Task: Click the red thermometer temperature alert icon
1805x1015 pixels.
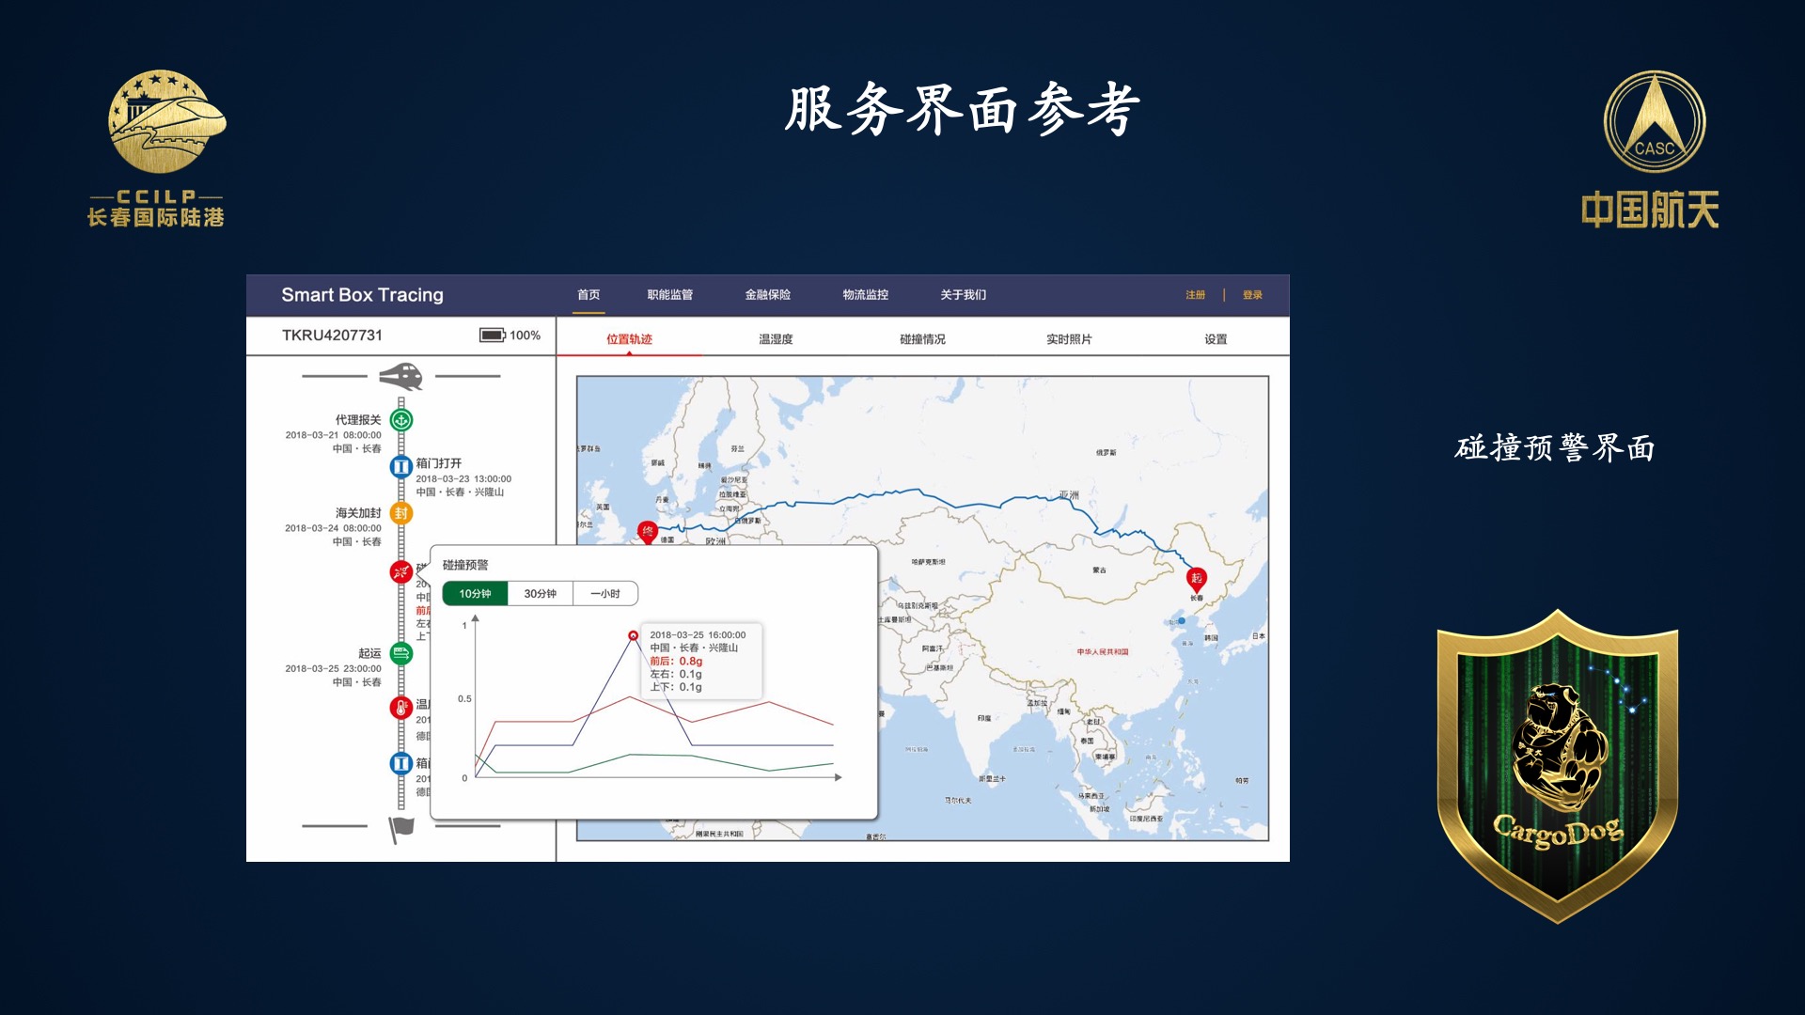Action: pyautogui.click(x=401, y=708)
